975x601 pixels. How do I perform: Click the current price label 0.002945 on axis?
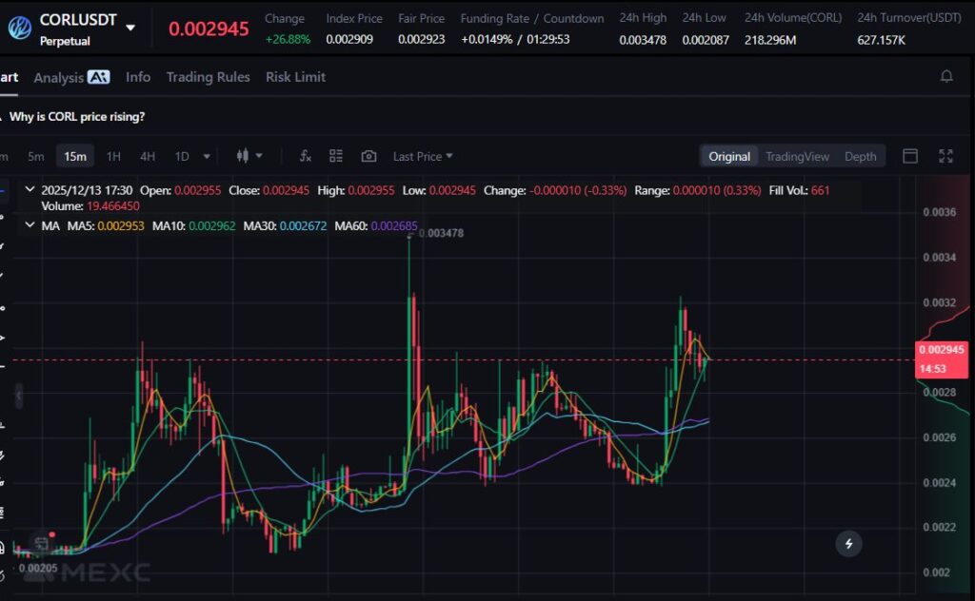click(941, 350)
